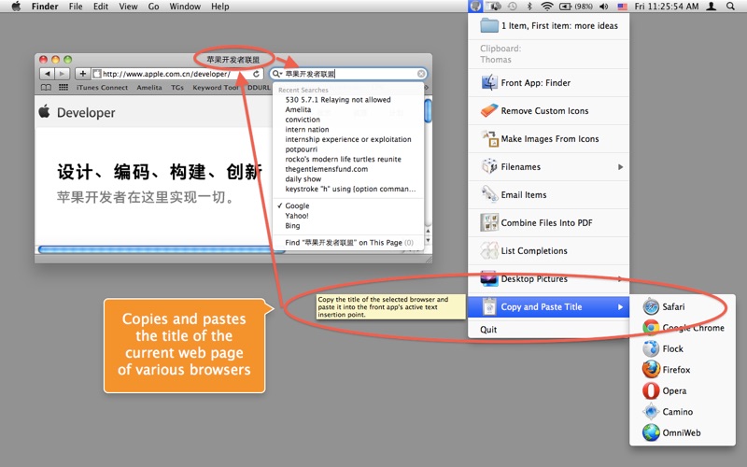Click the folder item showing more ideas
The width and height of the screenshot is (747, 467).
(x=548, y=26)
